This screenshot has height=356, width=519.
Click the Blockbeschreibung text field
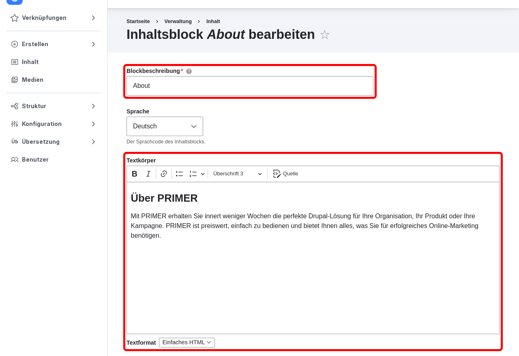pyautogui.click(x=250, y=86)
